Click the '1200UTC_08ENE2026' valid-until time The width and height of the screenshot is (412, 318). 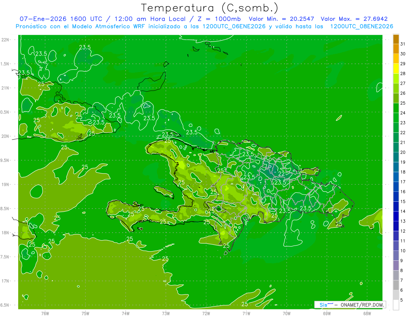[x=362, y=26]
